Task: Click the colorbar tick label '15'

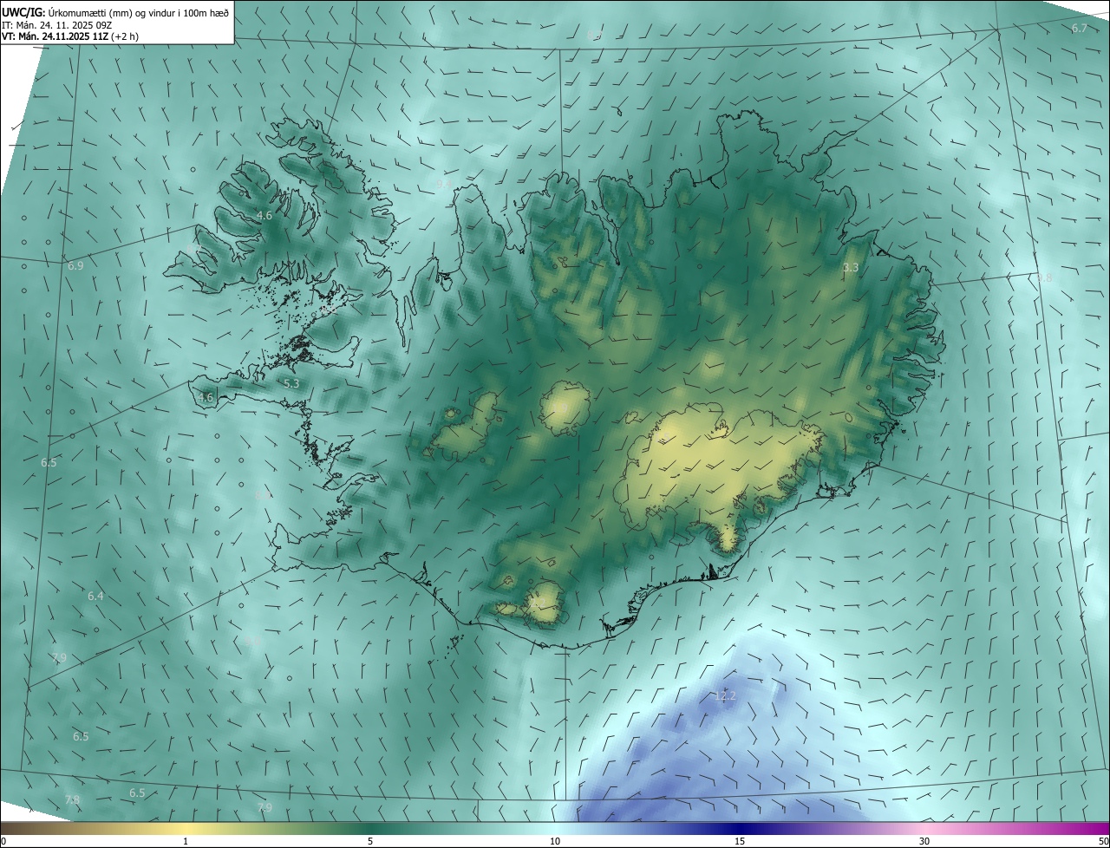Action: pos(740,841)
